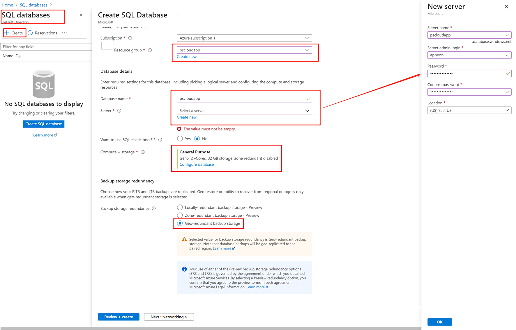Choose Zone-redundant backup storage option
This screenshot has width=516, height=330.
(180, 215)
